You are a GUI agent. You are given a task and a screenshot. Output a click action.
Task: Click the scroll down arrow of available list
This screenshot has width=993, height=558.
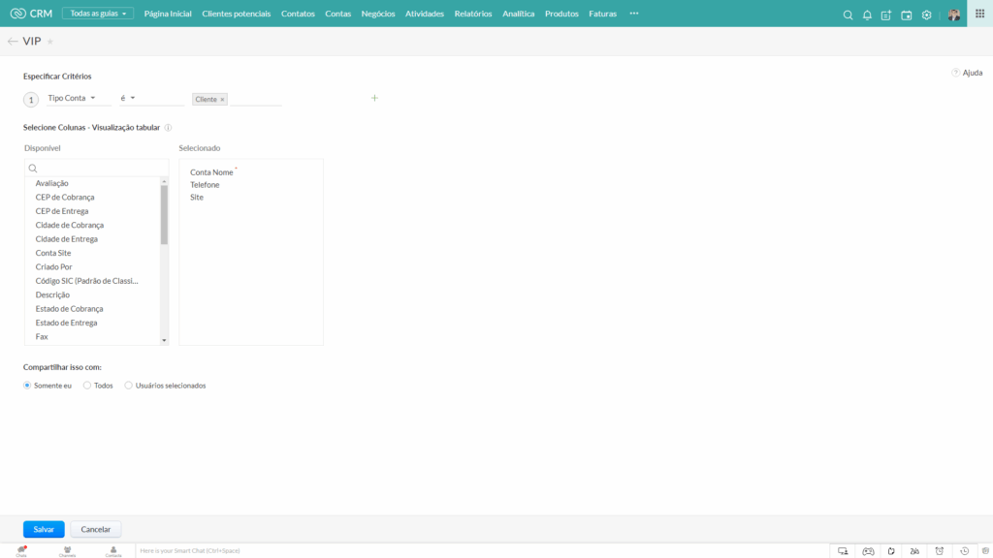tap(164, 340)
